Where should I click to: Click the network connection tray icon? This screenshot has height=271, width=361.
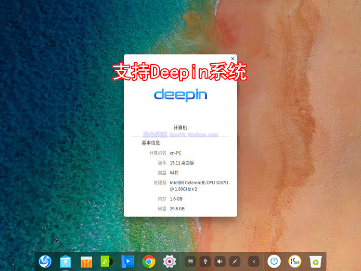point(234,261)
